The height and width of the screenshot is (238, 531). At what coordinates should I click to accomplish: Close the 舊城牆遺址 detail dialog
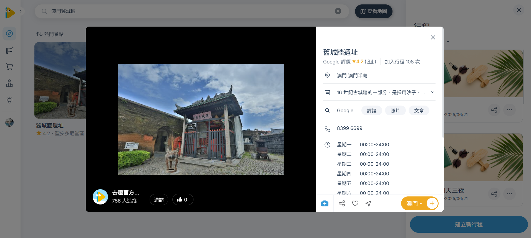coord(433,37)
